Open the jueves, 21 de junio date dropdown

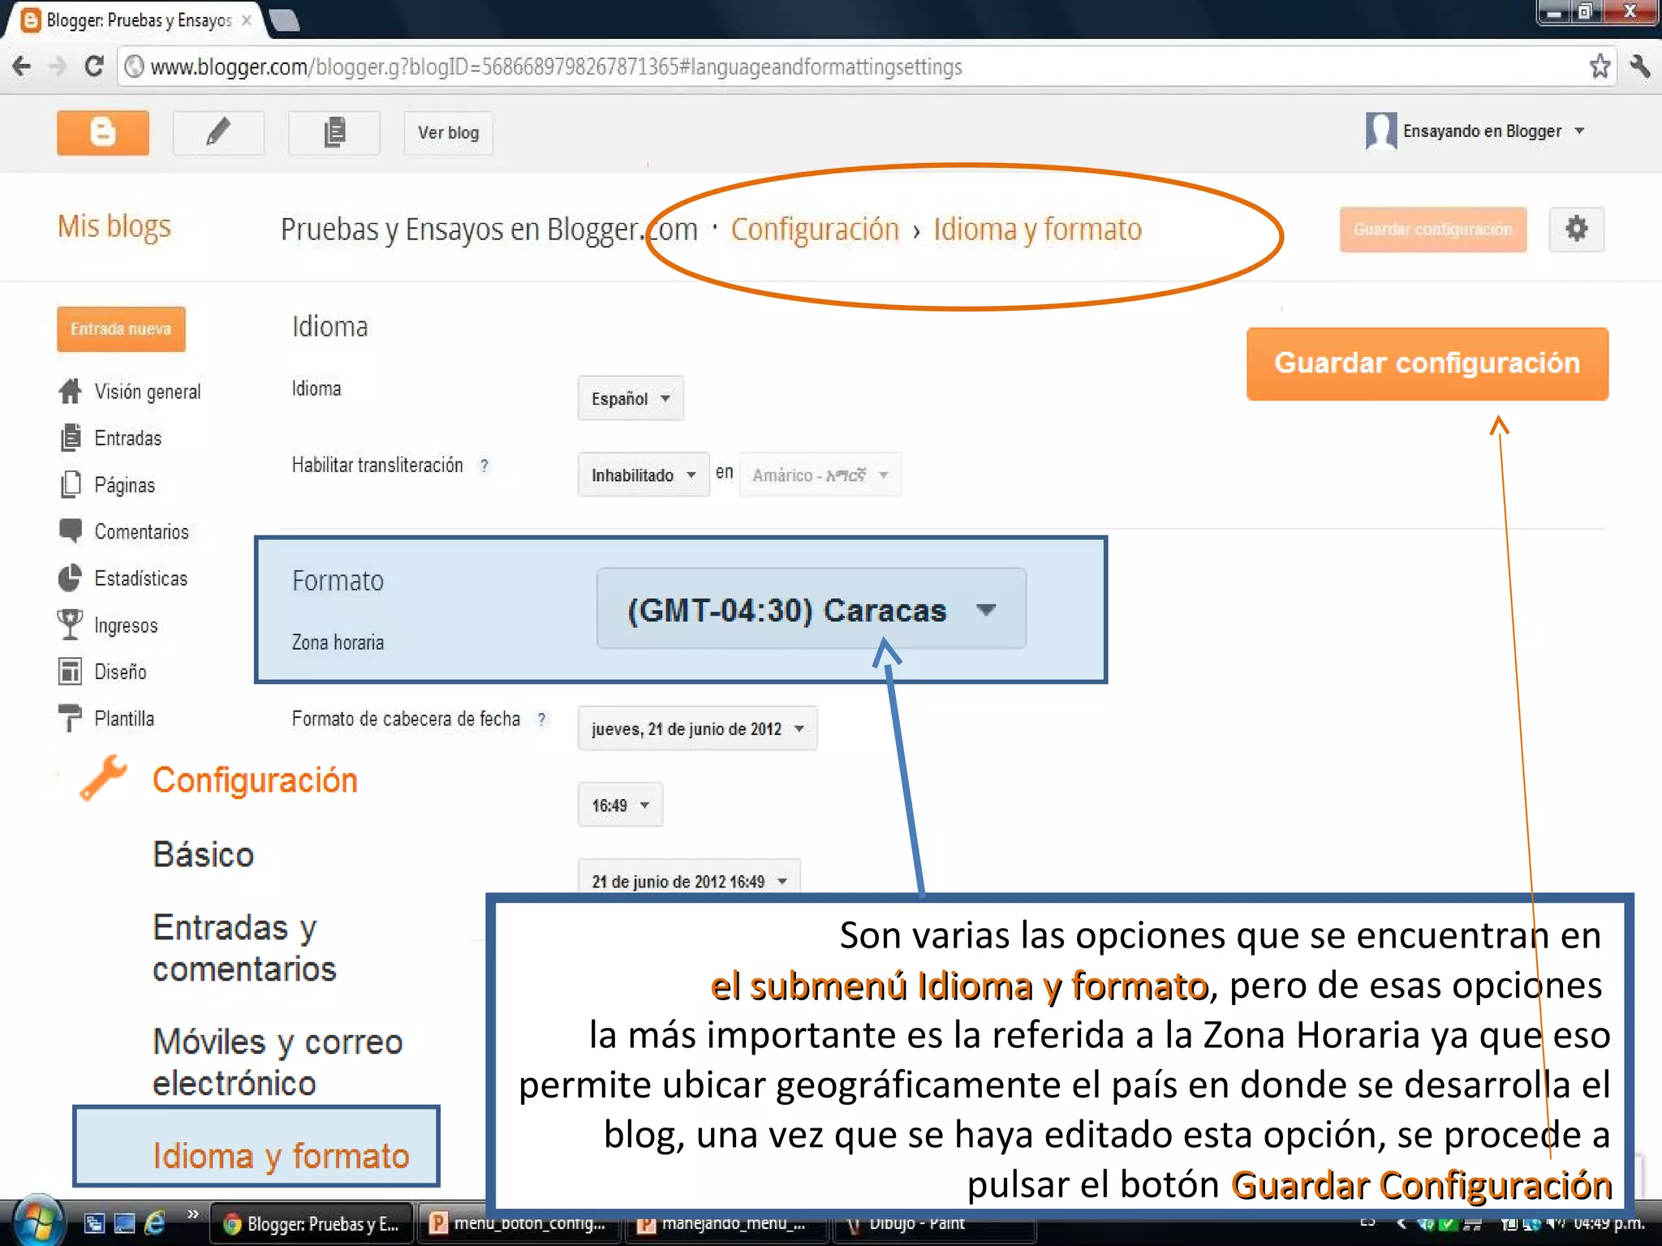[697, 728]
